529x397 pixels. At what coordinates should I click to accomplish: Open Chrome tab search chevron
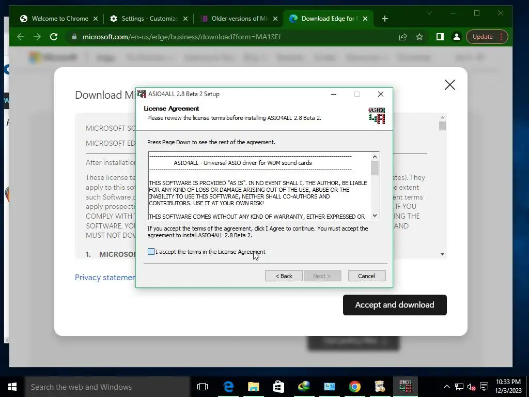coord(429,13)
